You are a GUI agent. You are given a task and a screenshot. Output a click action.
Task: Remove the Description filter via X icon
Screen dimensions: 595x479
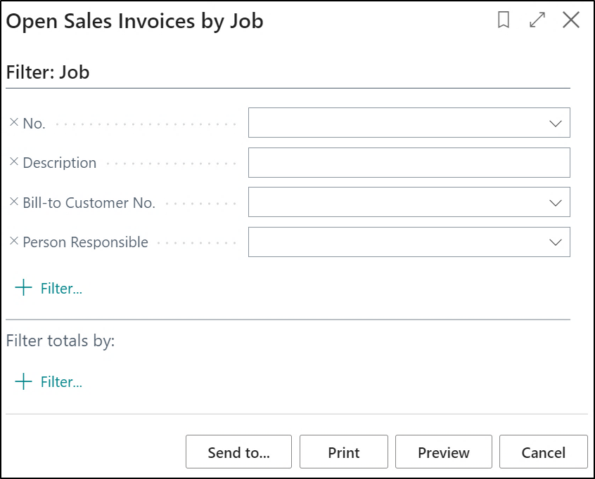[14, 162]
